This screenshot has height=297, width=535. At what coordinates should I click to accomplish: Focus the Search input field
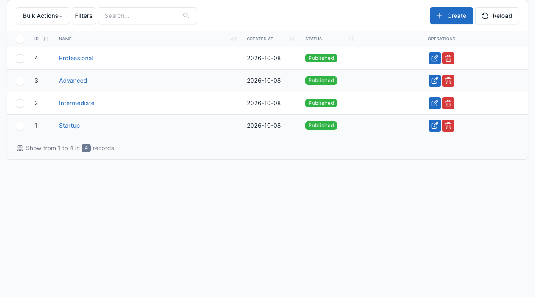(147, 16)
